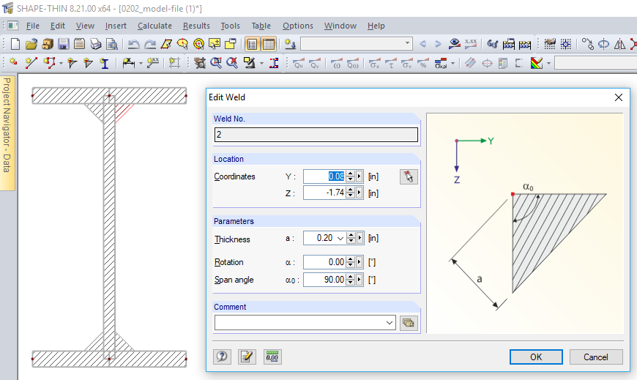The image size is (637, 380).
Task: Open Thickness side arrow flyout
Action: coord(360,238)
